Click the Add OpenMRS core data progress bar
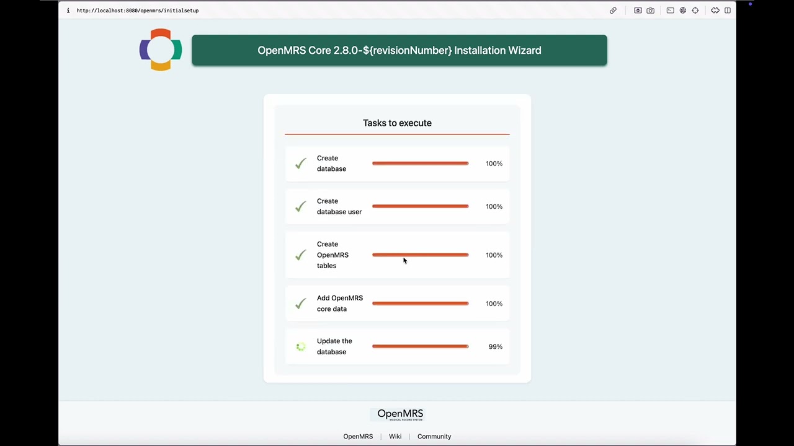 tap(421, 304)
